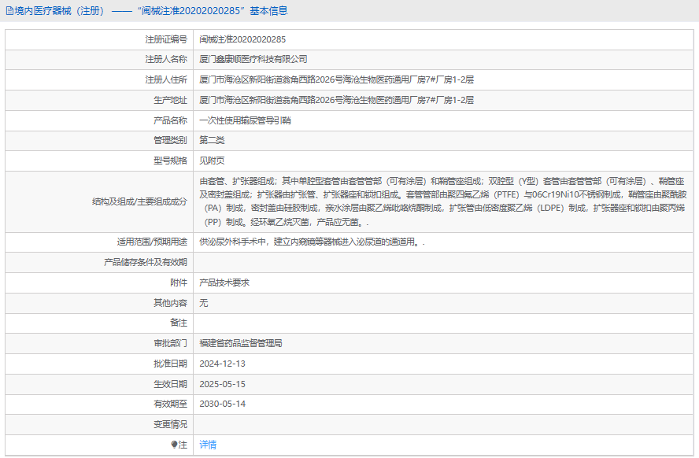Click the 产品技术要求 attachment value
The width and height of the screenshot is (699, 458).
pos(224,283)
